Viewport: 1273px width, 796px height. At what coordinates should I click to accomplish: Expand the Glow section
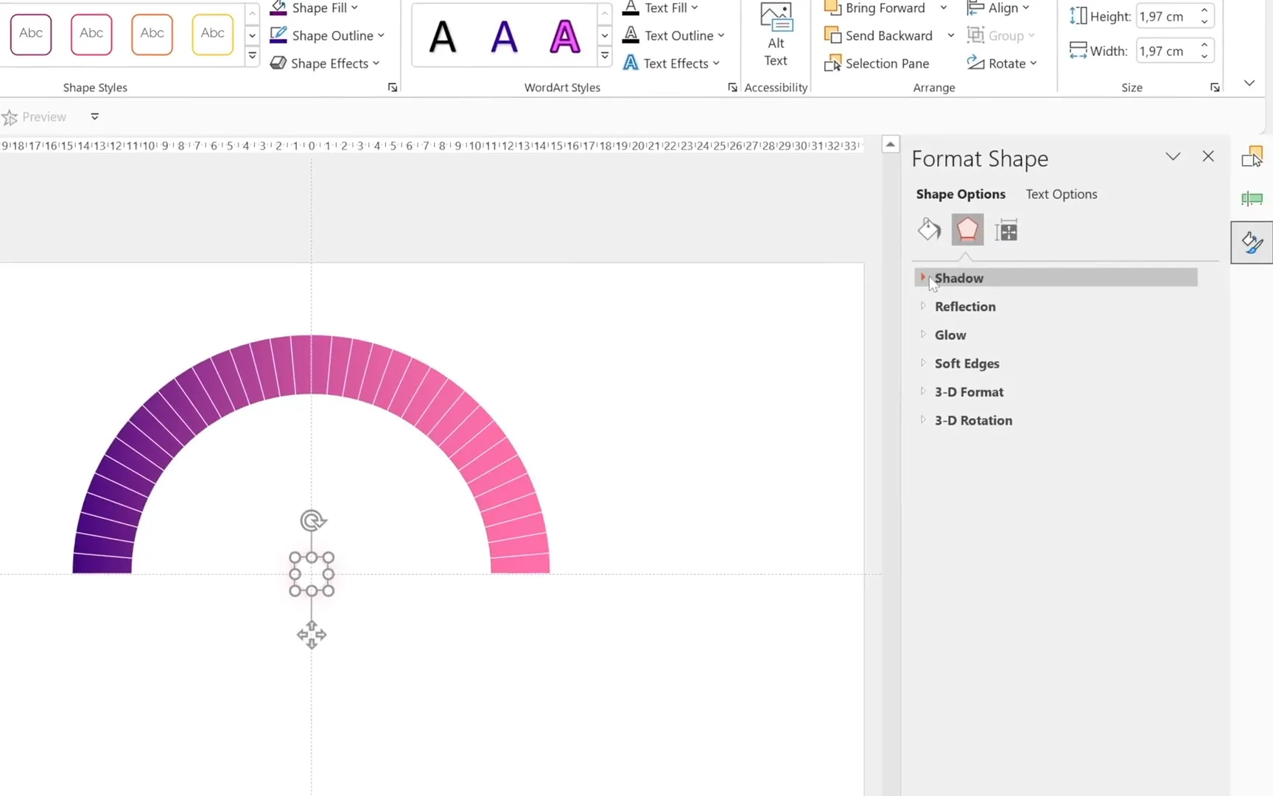point(950,335)
